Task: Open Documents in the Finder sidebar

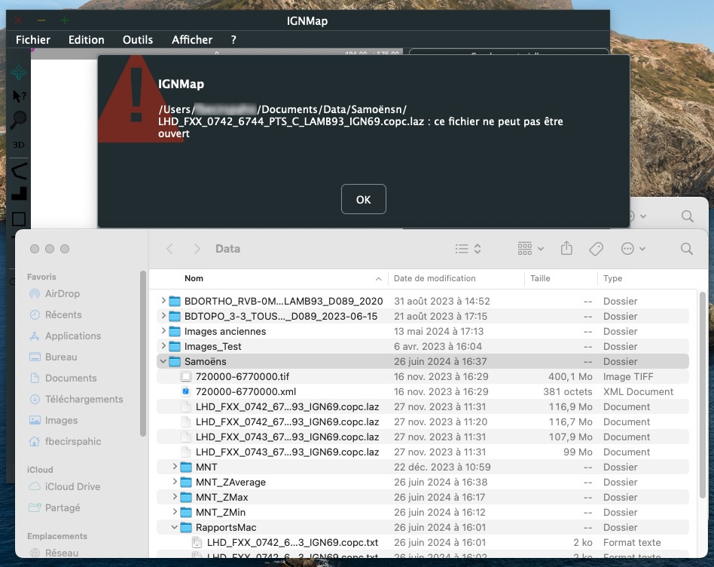Action: [x=71, y=378]
